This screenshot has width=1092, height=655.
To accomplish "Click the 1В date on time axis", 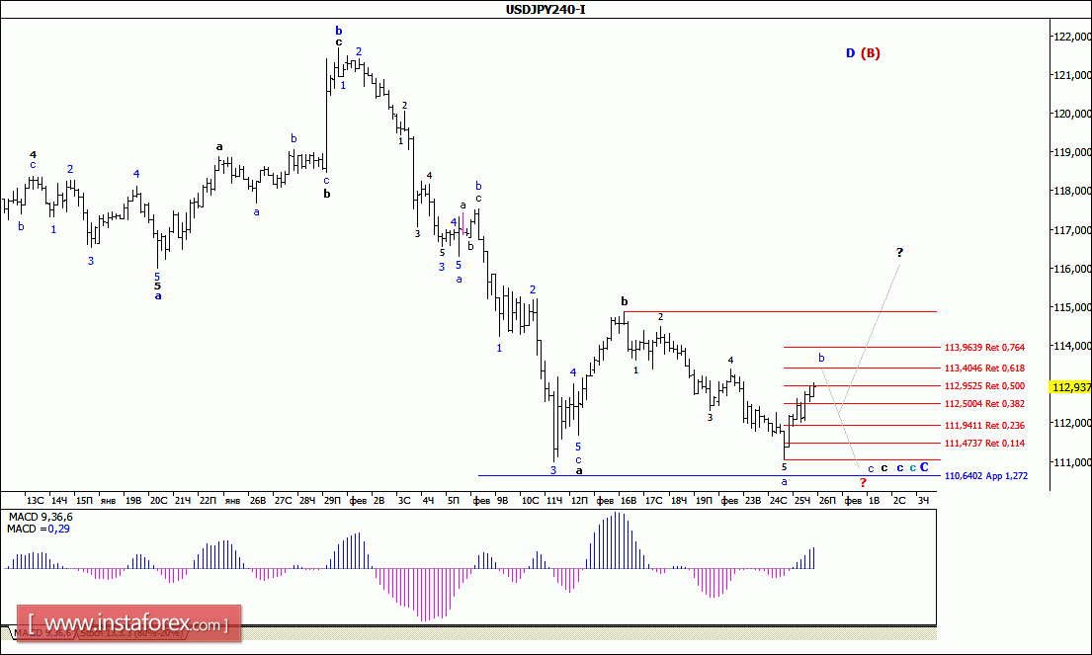I will pos(874,500).
